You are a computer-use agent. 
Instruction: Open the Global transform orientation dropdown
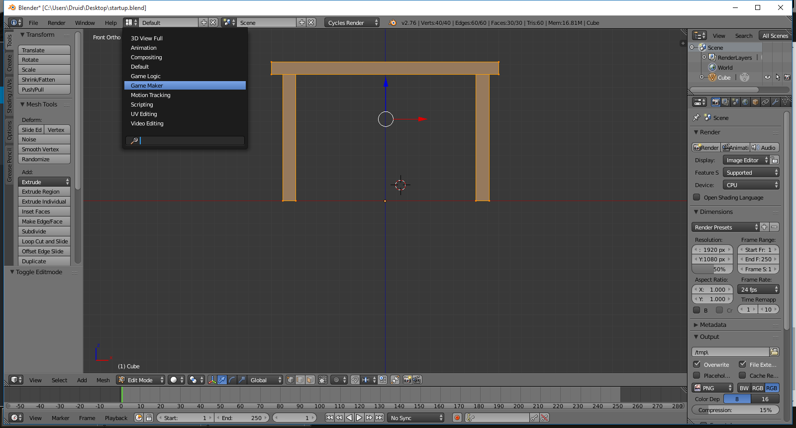tap(266, 380)
